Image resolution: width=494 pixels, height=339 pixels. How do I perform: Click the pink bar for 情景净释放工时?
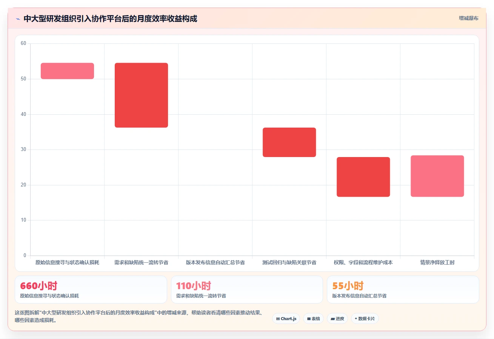(x=437, y=176)
